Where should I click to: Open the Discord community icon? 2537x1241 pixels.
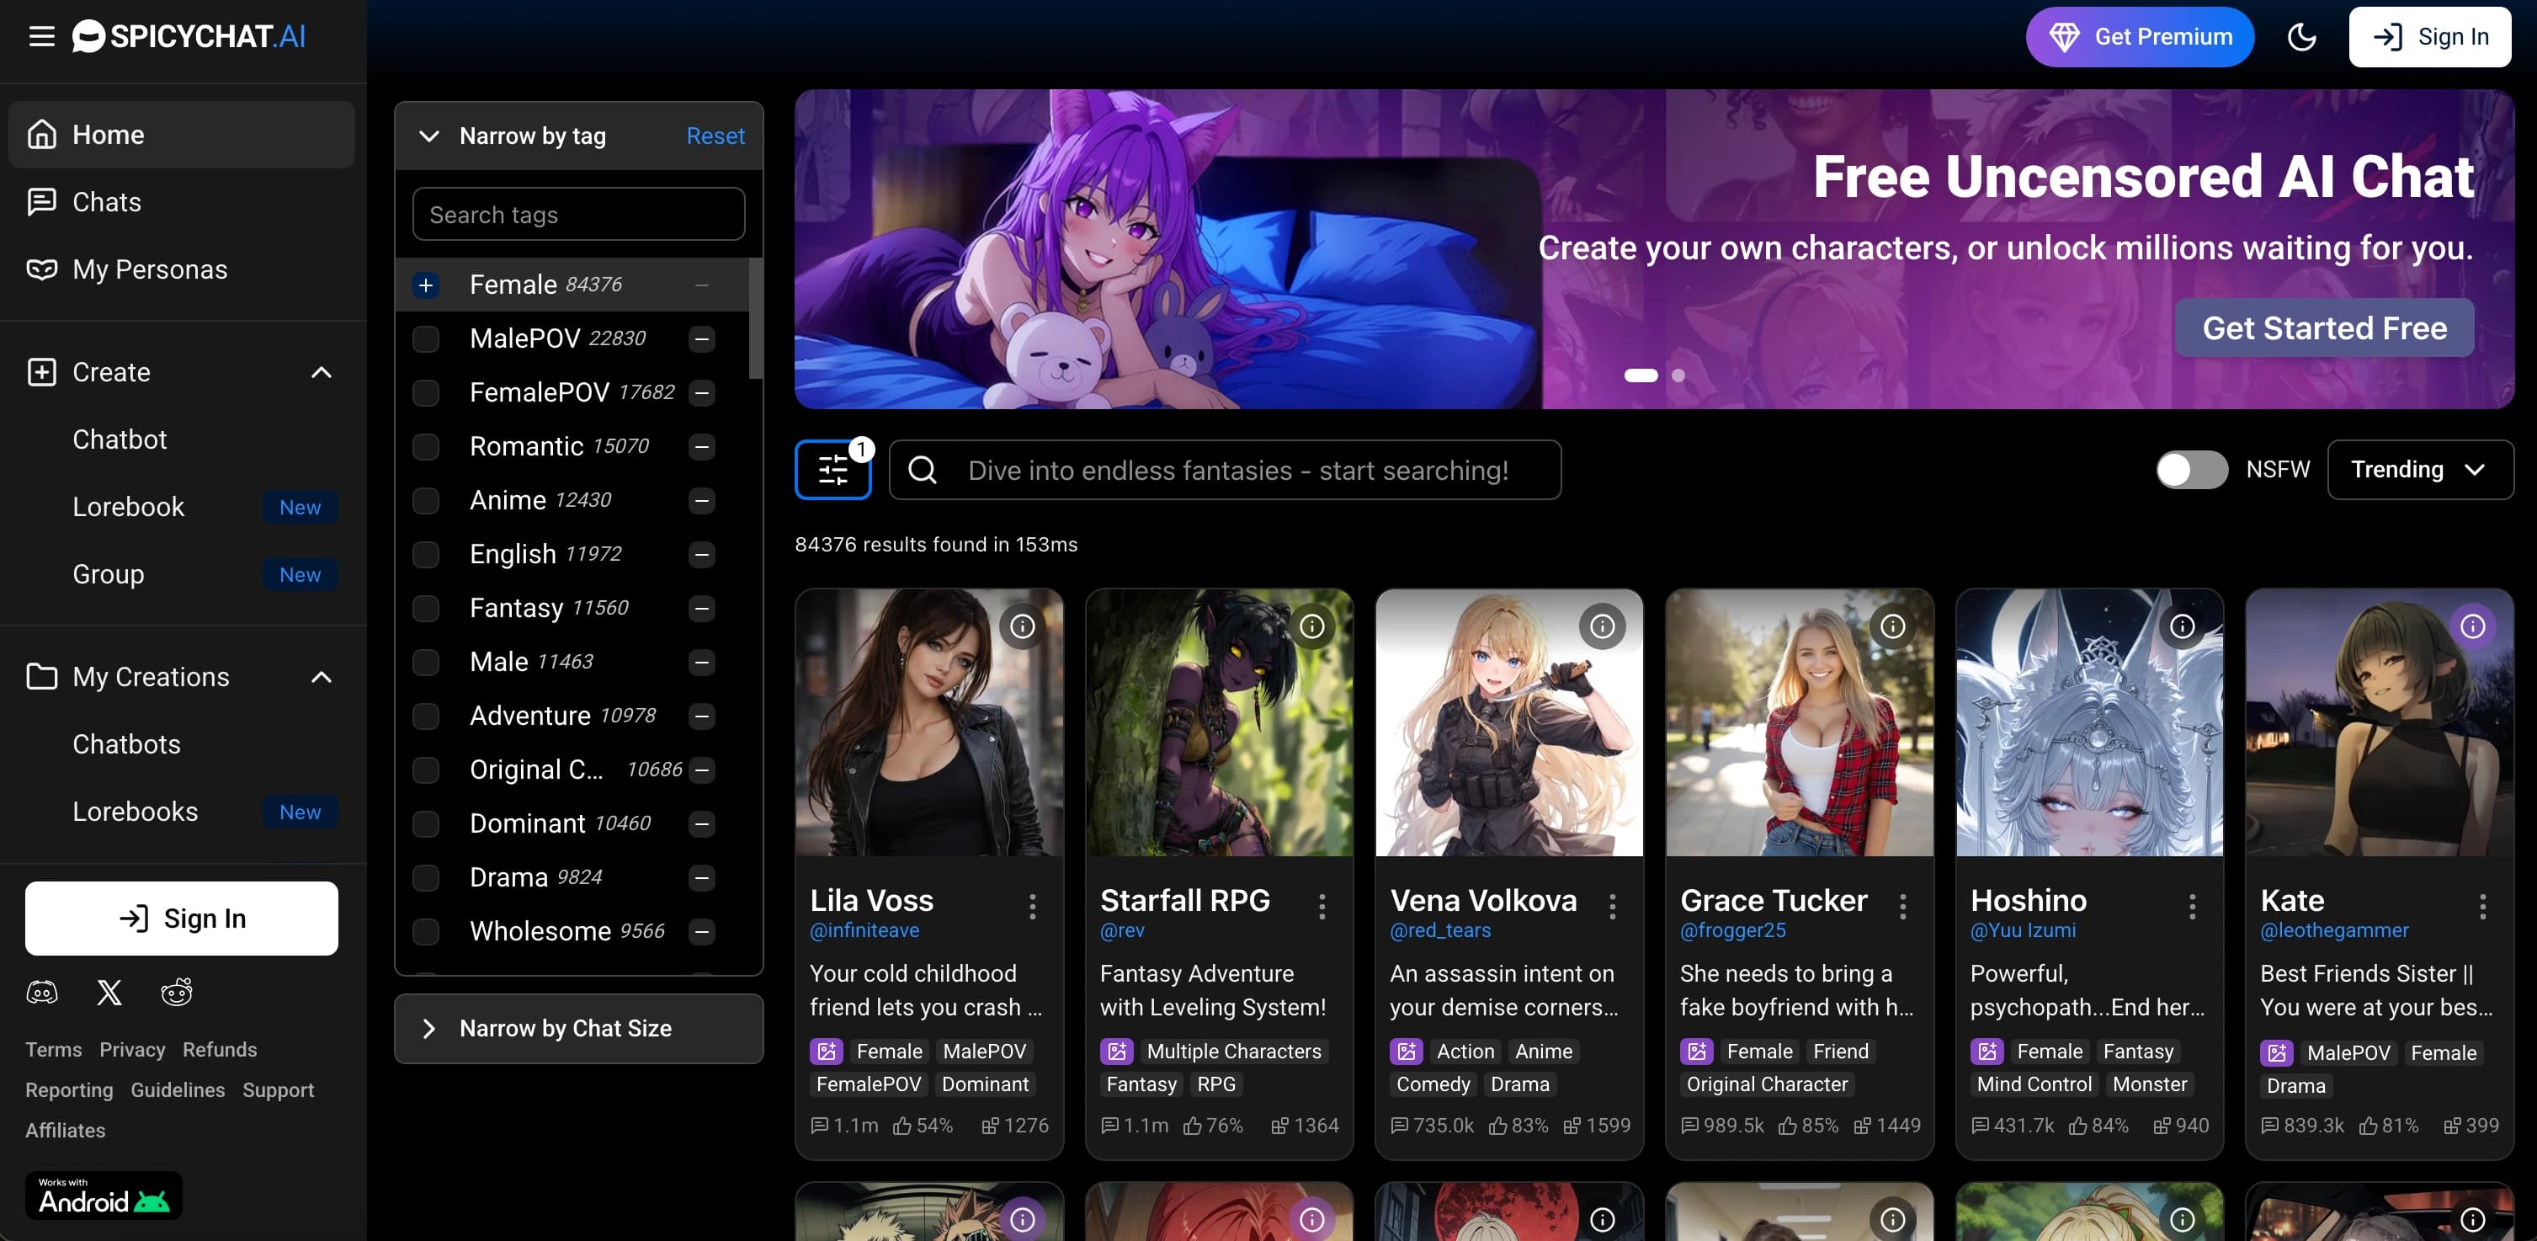coord(41,992)
